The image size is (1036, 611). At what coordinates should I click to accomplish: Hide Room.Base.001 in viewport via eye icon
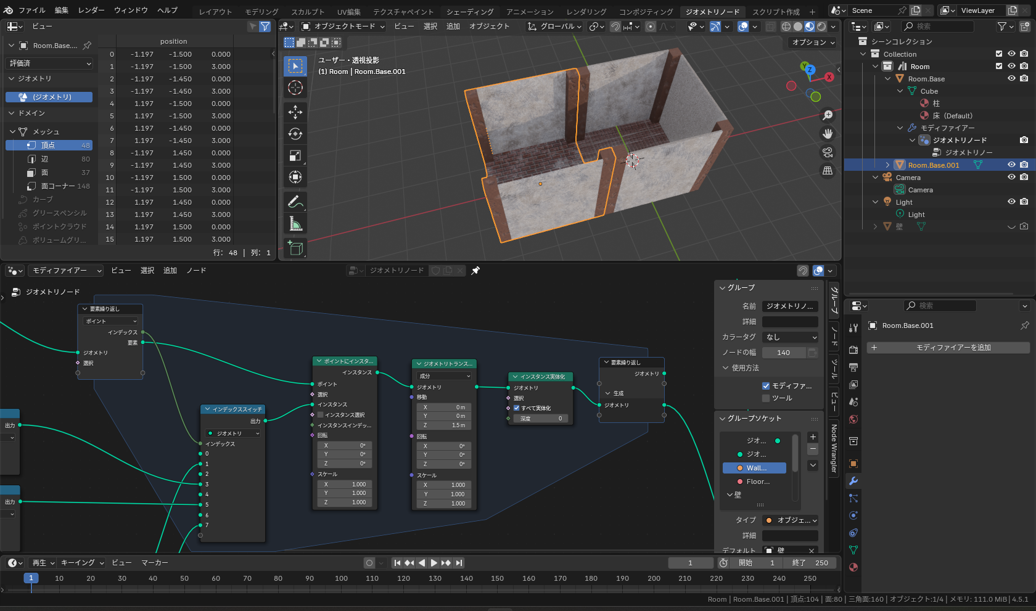[1011, 165]
